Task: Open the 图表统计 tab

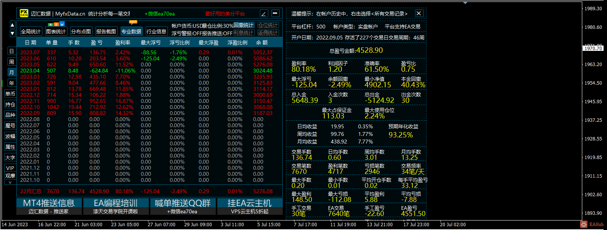Action: tap(56, 32)
